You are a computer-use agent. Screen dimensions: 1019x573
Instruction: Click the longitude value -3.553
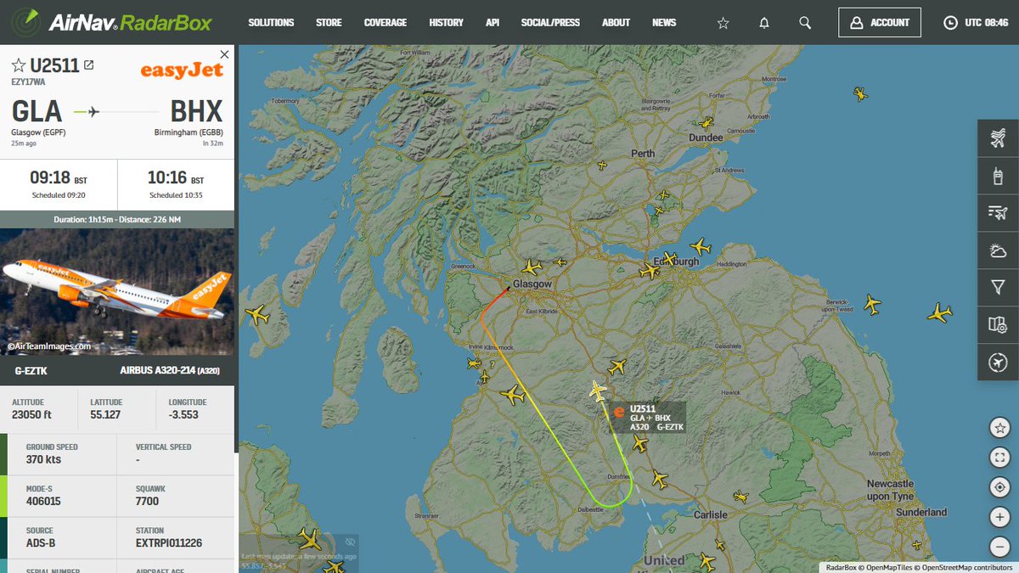183,415
